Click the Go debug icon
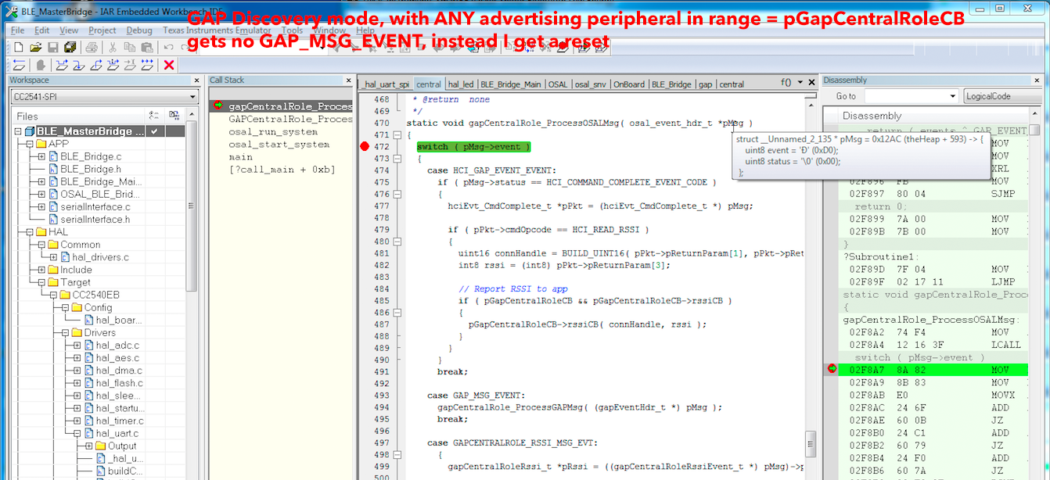Viewport: 1050px width, 480px height. tap(148, 65)
